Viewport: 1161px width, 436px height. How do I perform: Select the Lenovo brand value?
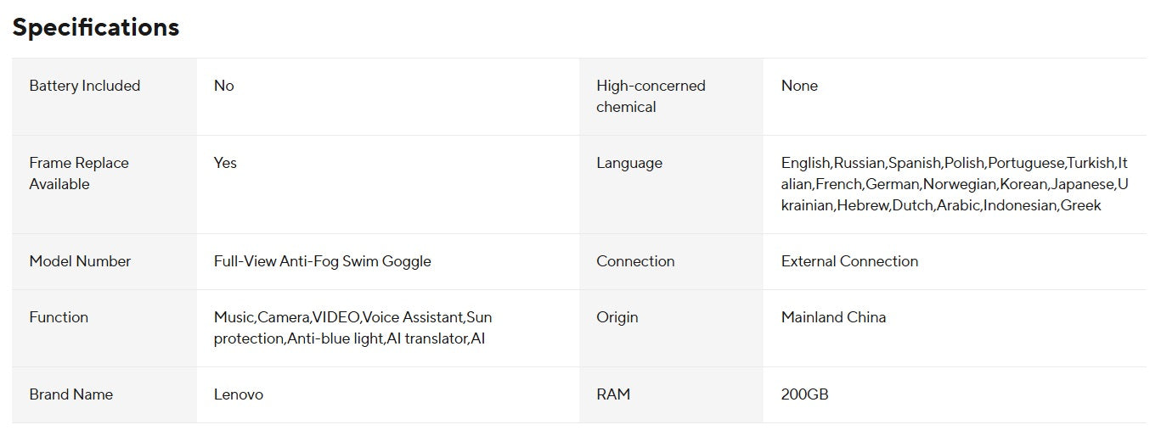(x=239, y=394)
